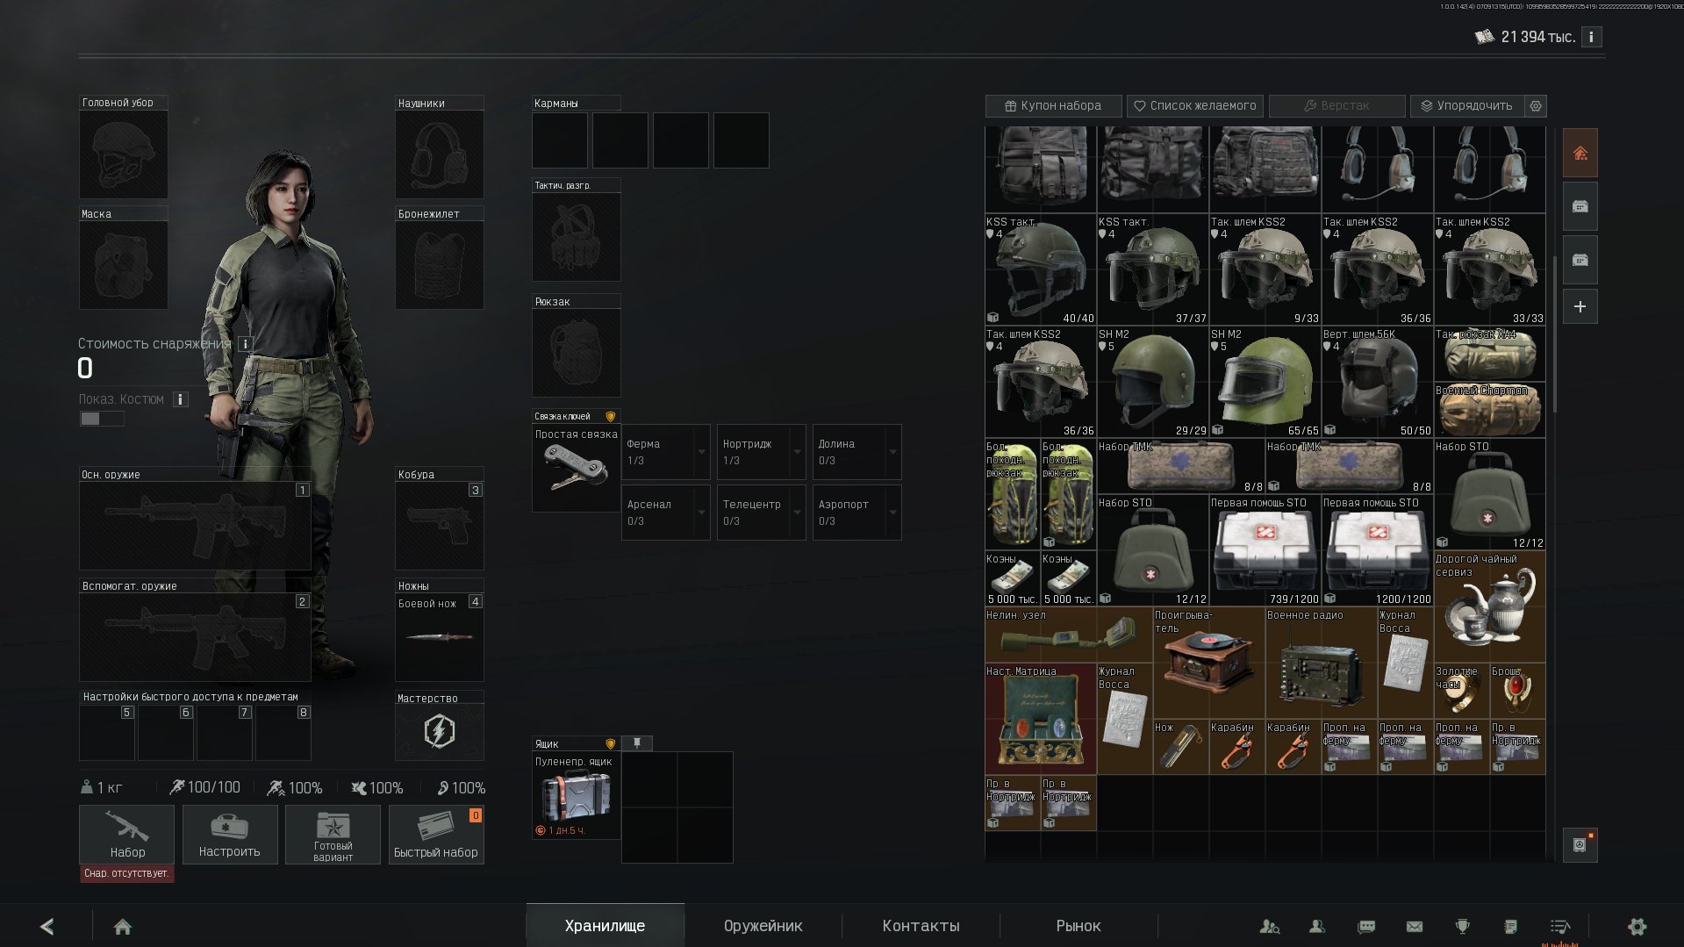Open Список желаемого wishlist
Screen dimensions: 1684x947
pos(1195,105)
